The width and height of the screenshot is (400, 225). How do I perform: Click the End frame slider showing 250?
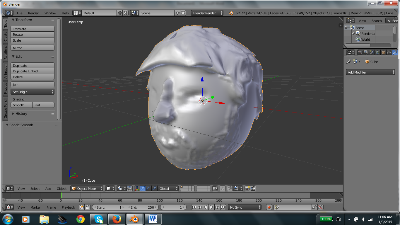coord(143,207)
